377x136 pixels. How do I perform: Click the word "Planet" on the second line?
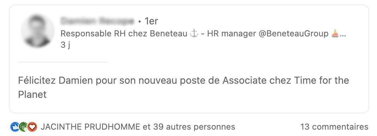[x=32, y=94]
